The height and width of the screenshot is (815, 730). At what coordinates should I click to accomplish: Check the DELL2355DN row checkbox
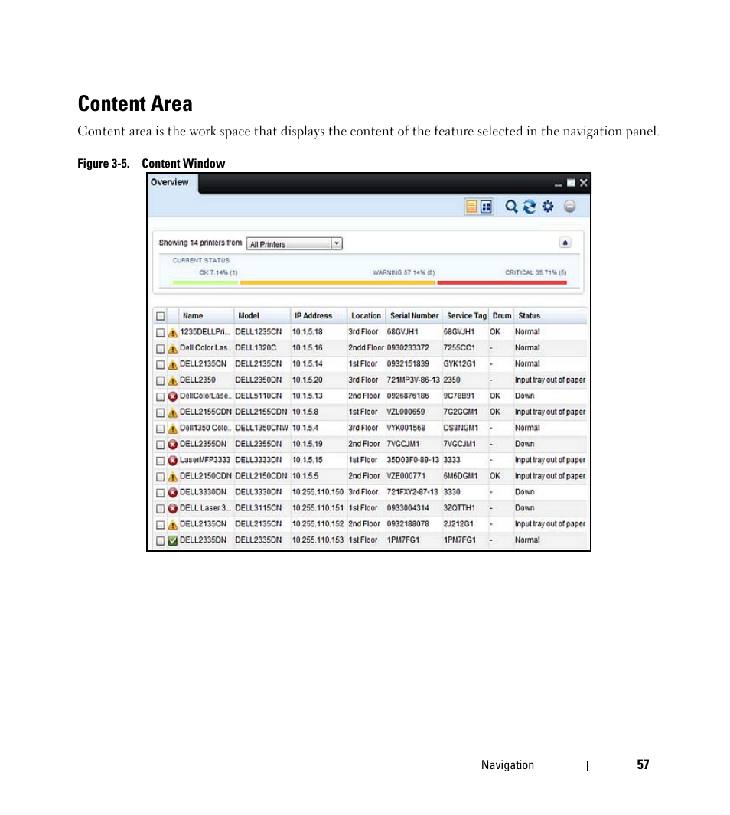[x=161, y=445]
